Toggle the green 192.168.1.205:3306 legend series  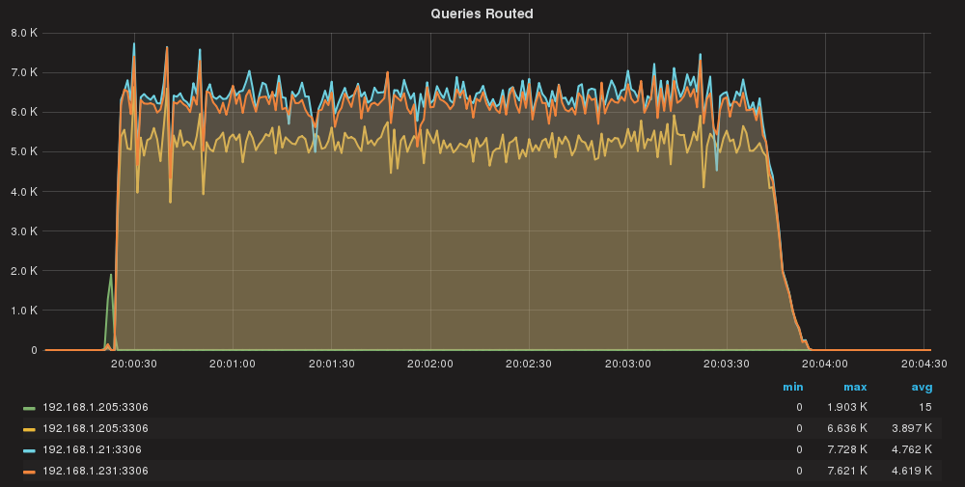(95, 407)
